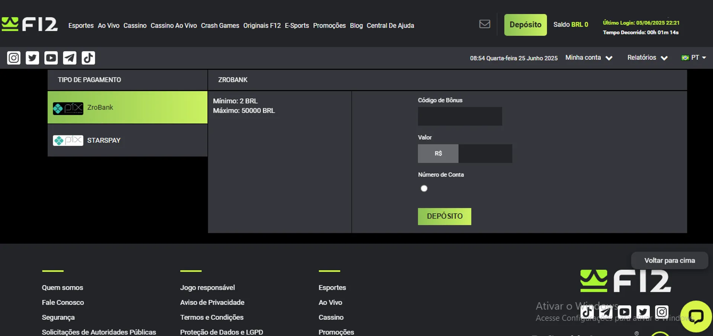Open Cassino in top navigation
Image resolution: width=713 pixels, height=336 pixels.
click(135, 26)
